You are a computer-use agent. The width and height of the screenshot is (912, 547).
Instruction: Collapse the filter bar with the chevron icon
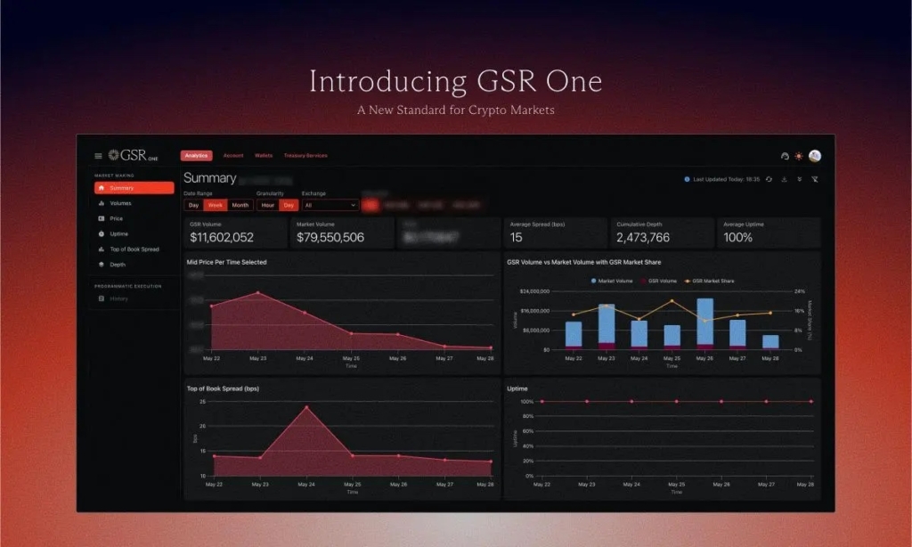(799, 179)
